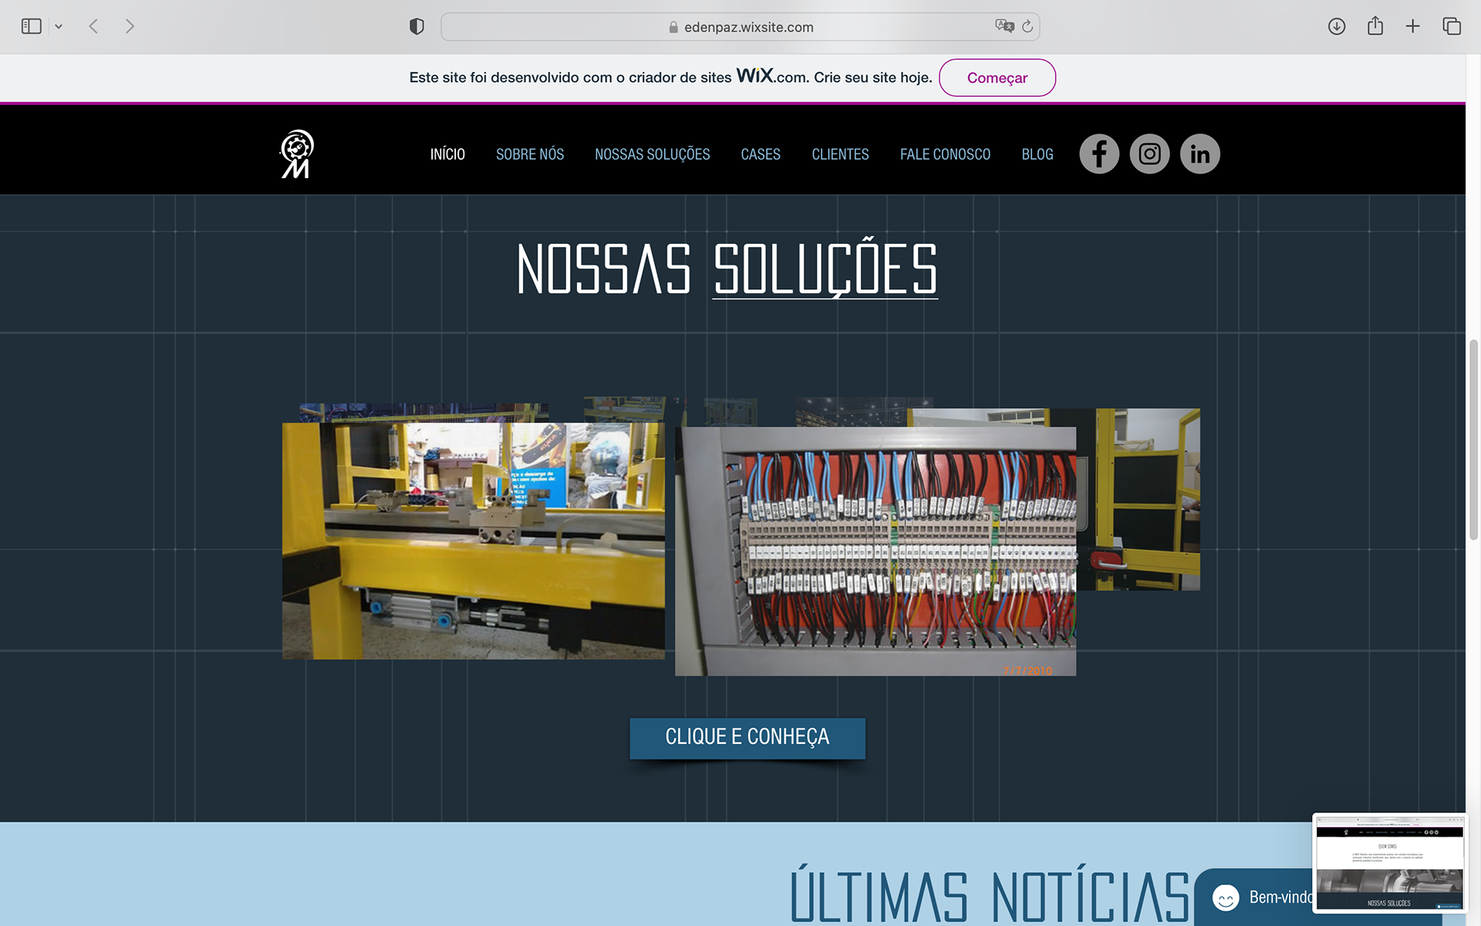Open the electrical terminal panel image
This screenshot has width=1481, height=926.
875,551
